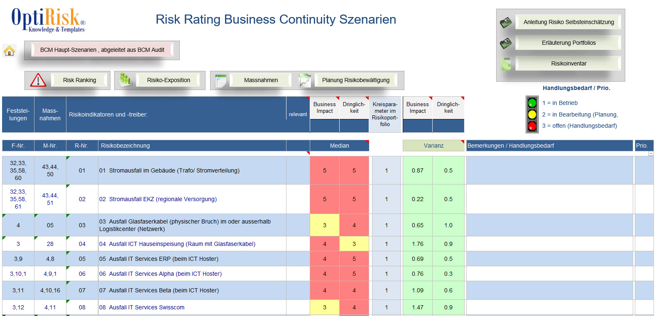Click the home icon
This screenshot has width=656, height=316.
coord(9,51)
